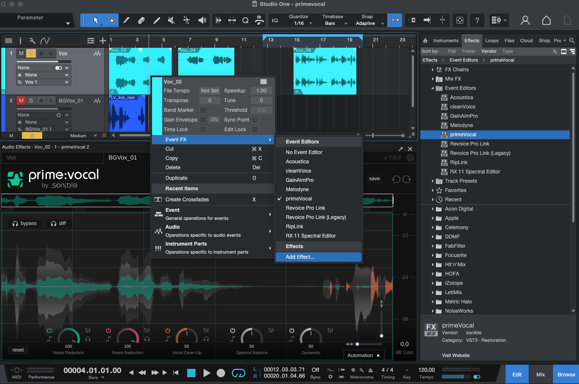Click Add Tracks plus icon
The width and height of the screenshot is (579, 384).
pos(103,41)
